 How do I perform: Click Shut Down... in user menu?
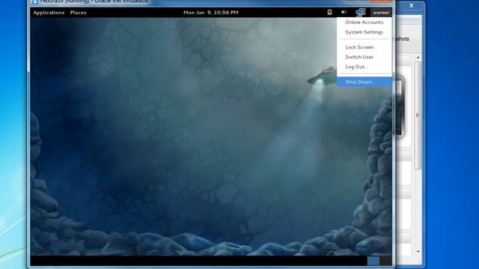click(x=364, y=81)
